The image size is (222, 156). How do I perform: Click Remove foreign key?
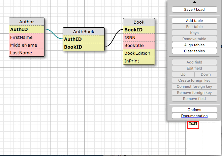pyautogui.click(x=194, y=93)
